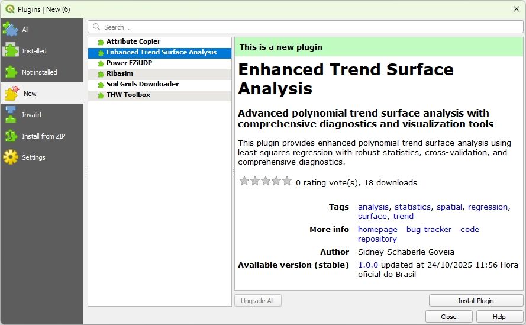
Task: Click the Ribasim plugin icon
Action: click(101, 74)
